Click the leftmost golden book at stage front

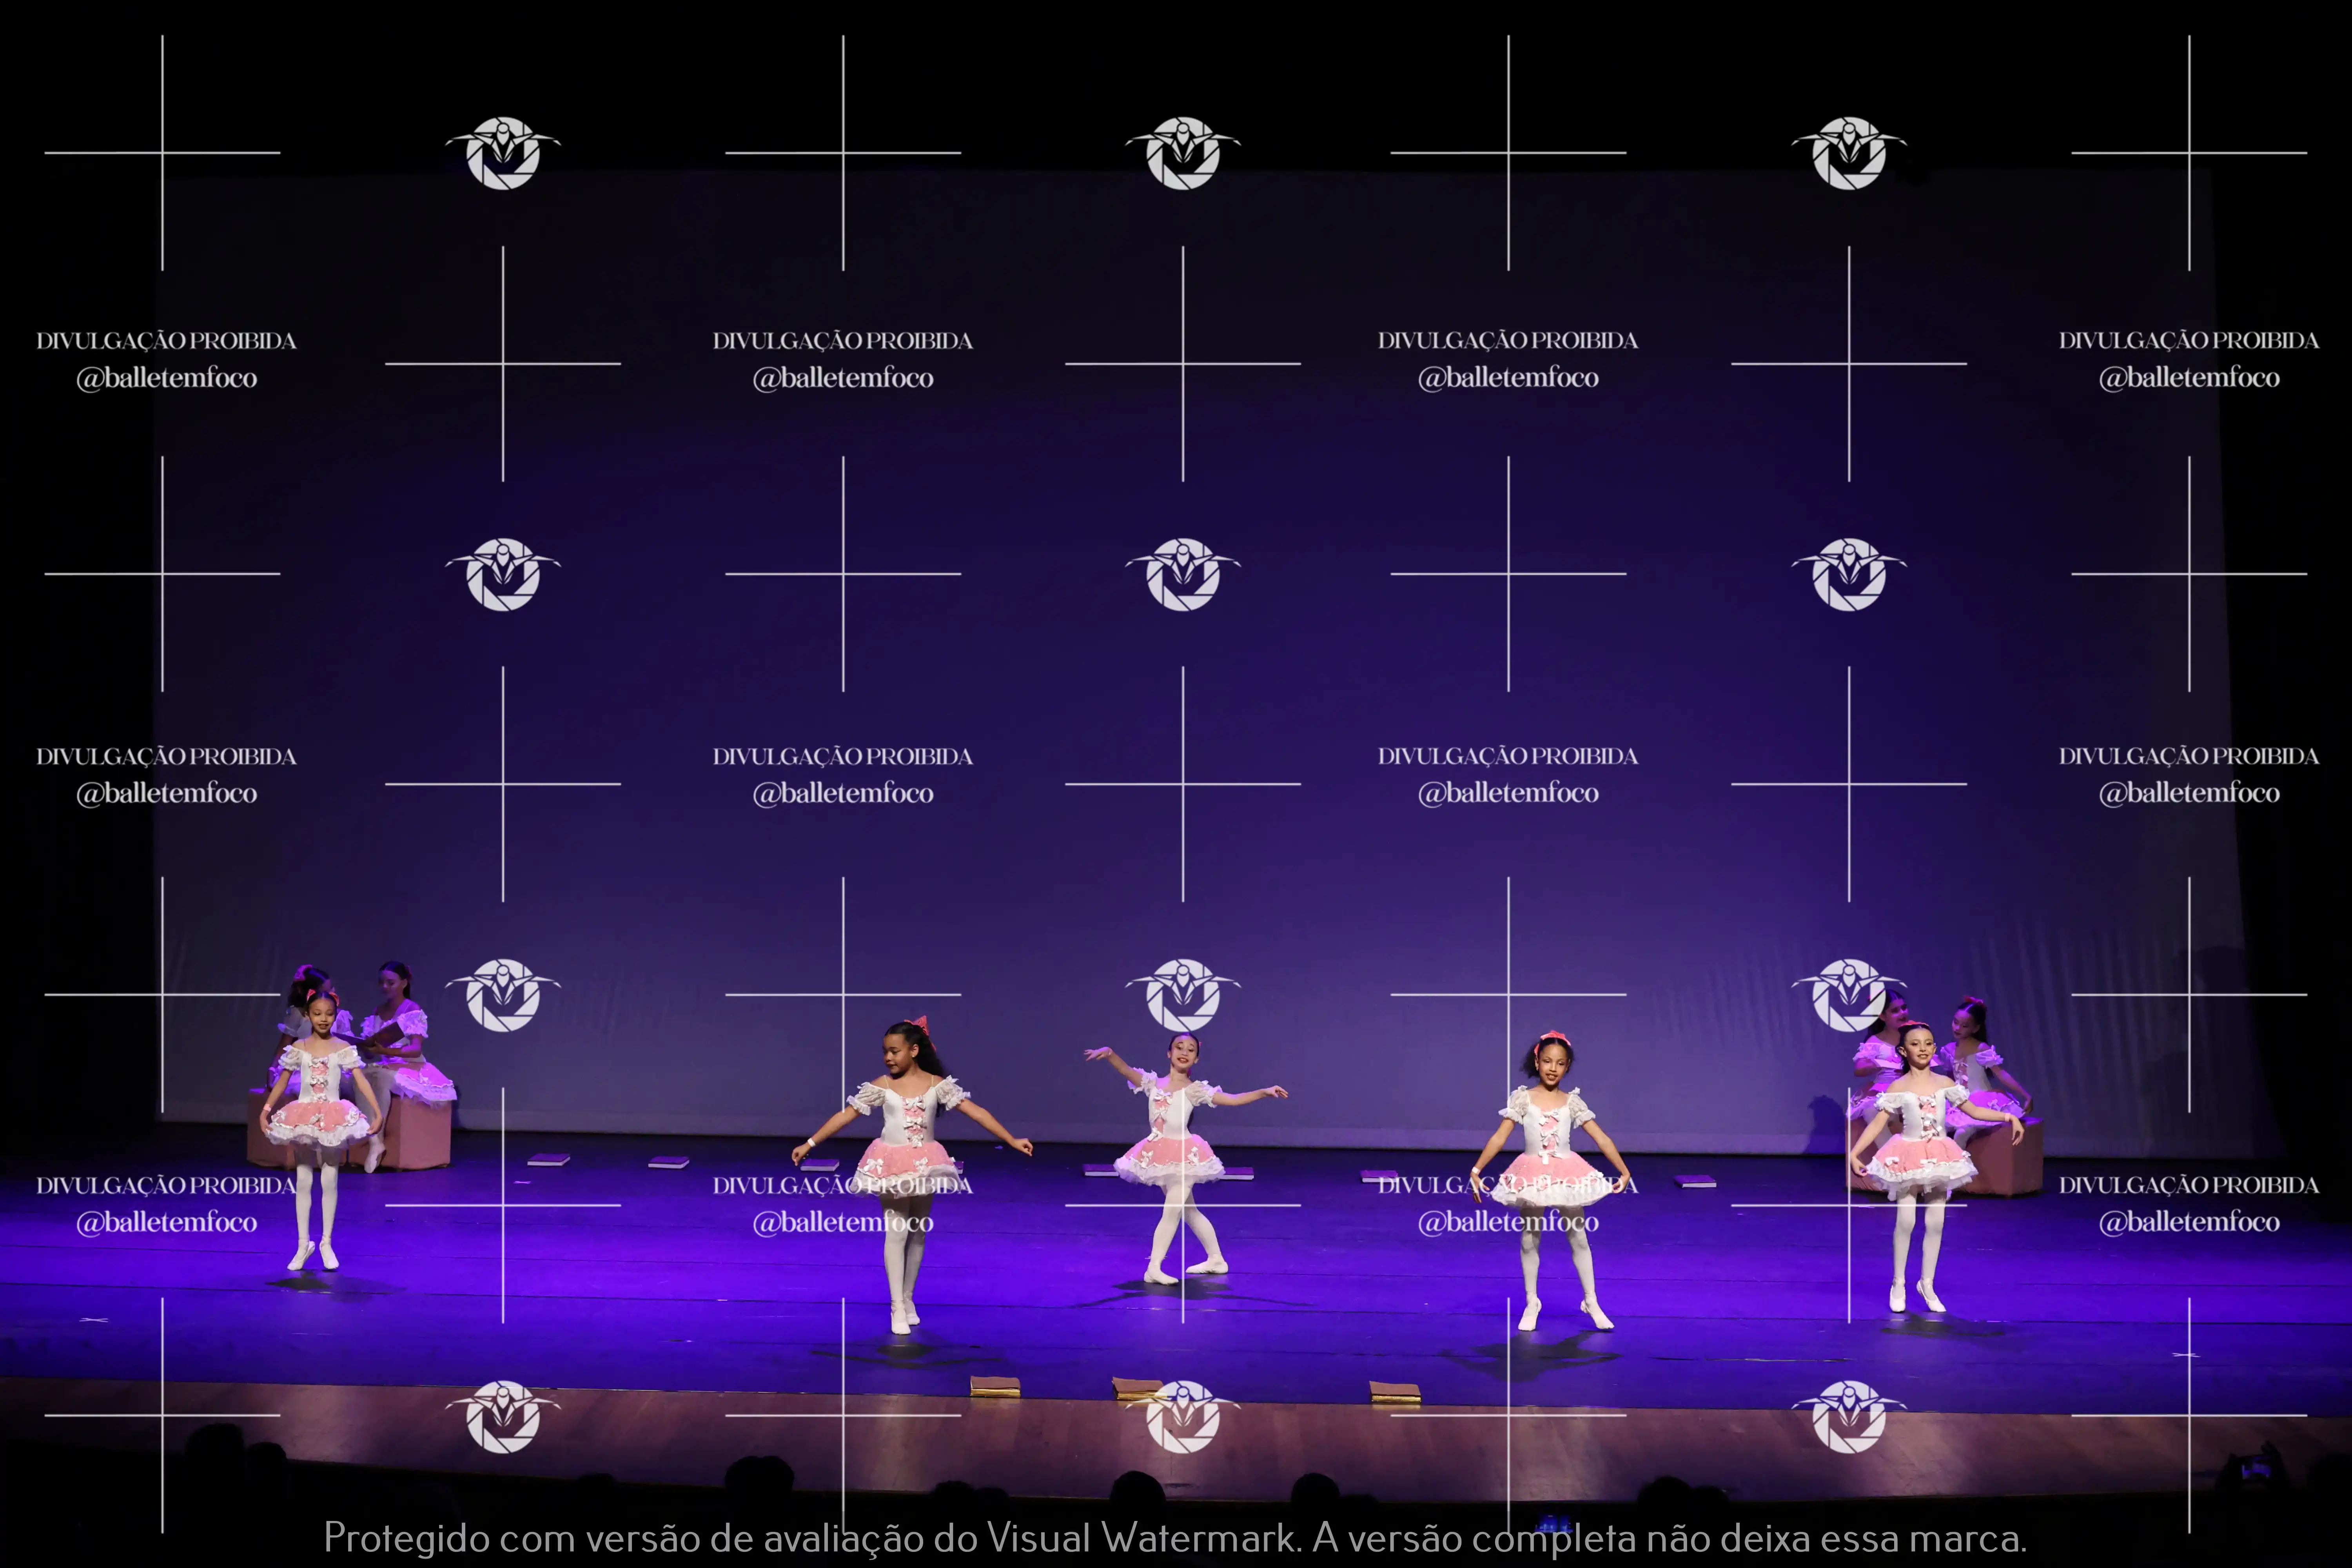pos(994,1386)
